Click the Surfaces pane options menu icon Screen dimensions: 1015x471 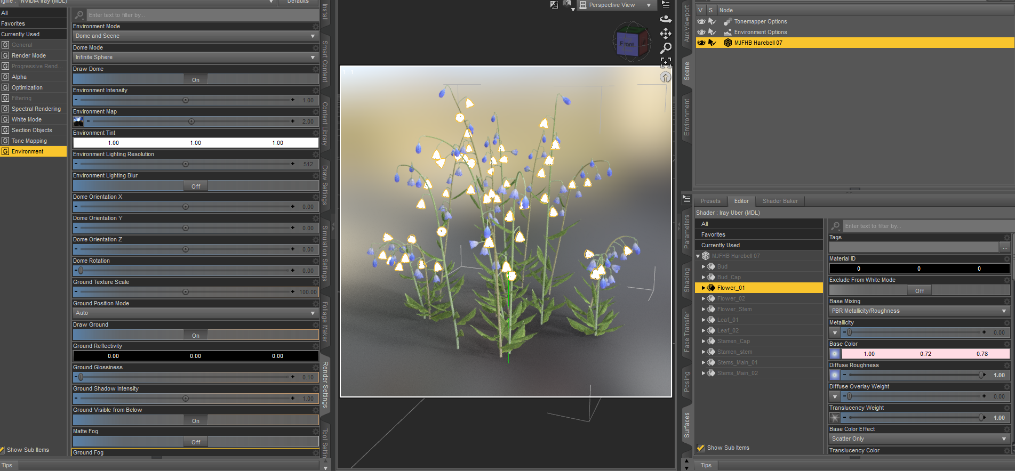[686, 199]
